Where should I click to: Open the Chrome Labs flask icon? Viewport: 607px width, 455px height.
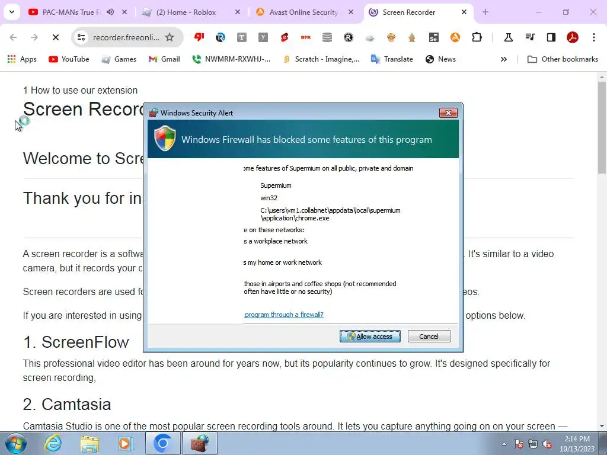[x=508, y=37]
